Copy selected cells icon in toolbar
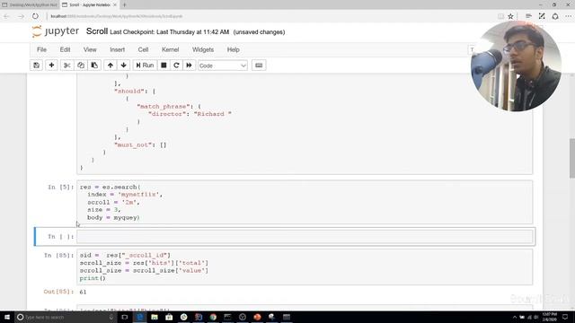 tap(81, 65)
